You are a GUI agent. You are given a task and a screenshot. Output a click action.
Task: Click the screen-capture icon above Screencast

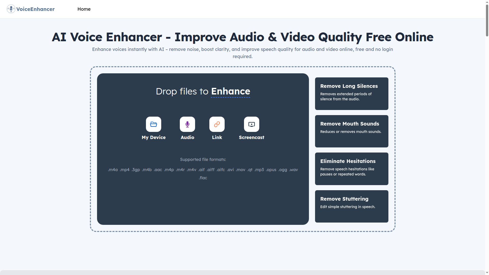251,124
